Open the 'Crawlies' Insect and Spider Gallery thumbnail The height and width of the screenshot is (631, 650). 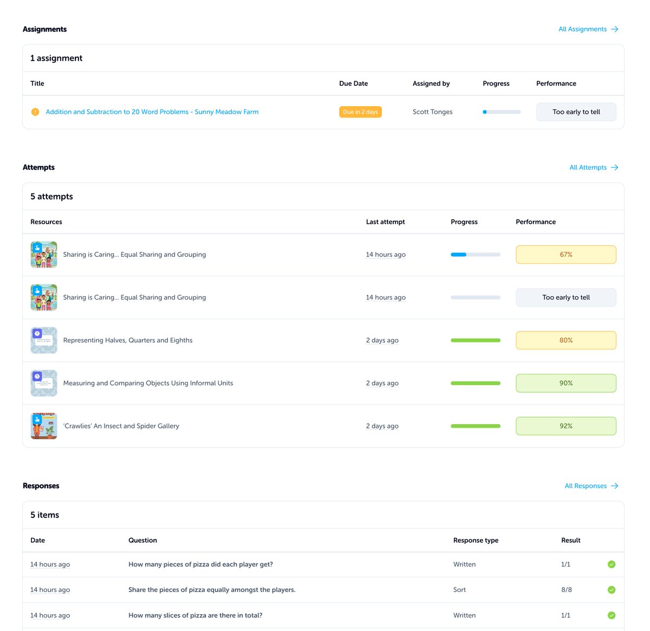(44, 426)
